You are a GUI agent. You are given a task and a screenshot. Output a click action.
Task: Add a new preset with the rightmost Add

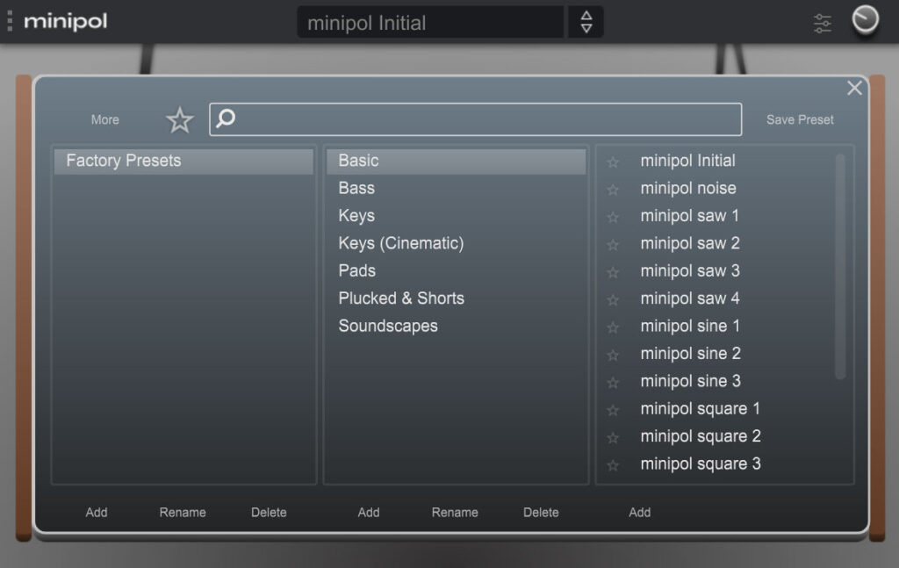click(x=639, y=512)
